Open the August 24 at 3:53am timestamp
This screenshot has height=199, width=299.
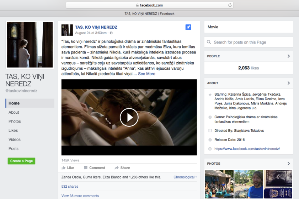tap(91, 33)
